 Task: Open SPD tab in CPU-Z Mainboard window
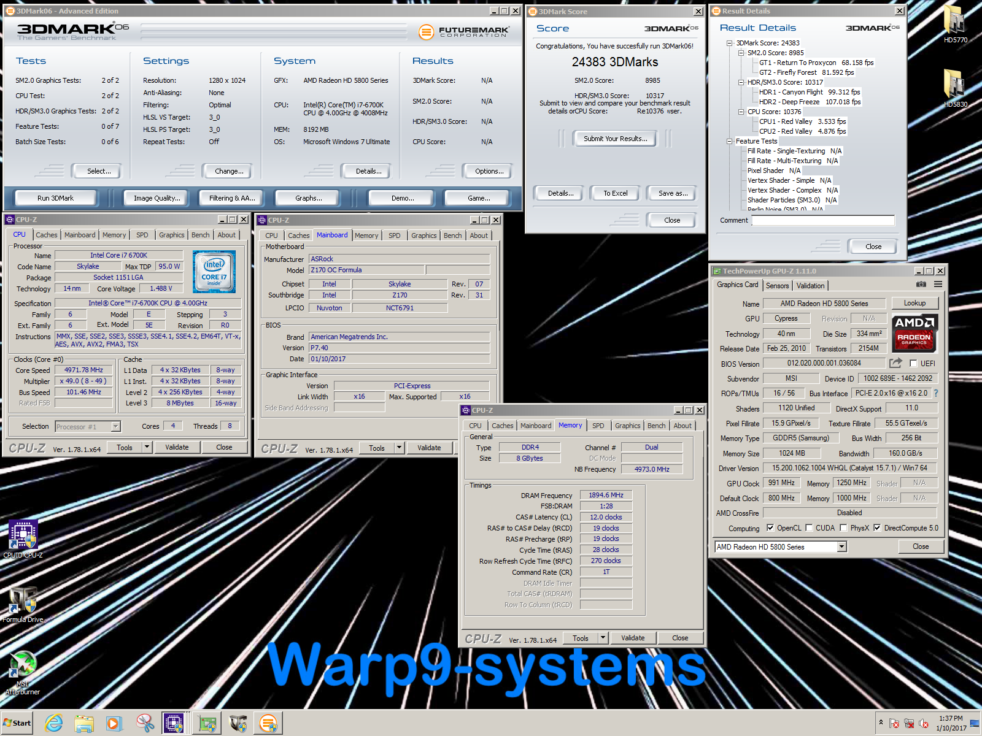(395, 236)
